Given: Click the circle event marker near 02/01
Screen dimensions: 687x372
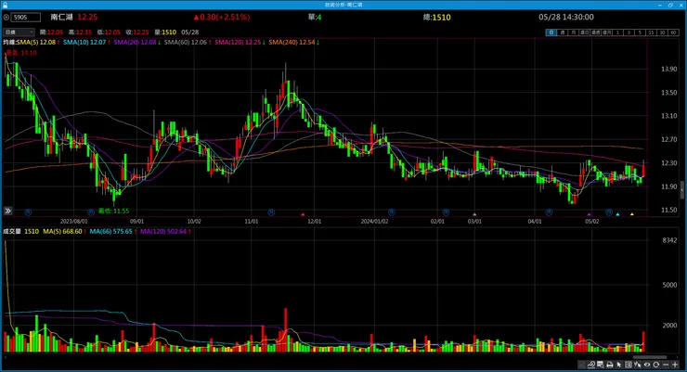Looking at the screenshot, I should click(x=446, y=212).
